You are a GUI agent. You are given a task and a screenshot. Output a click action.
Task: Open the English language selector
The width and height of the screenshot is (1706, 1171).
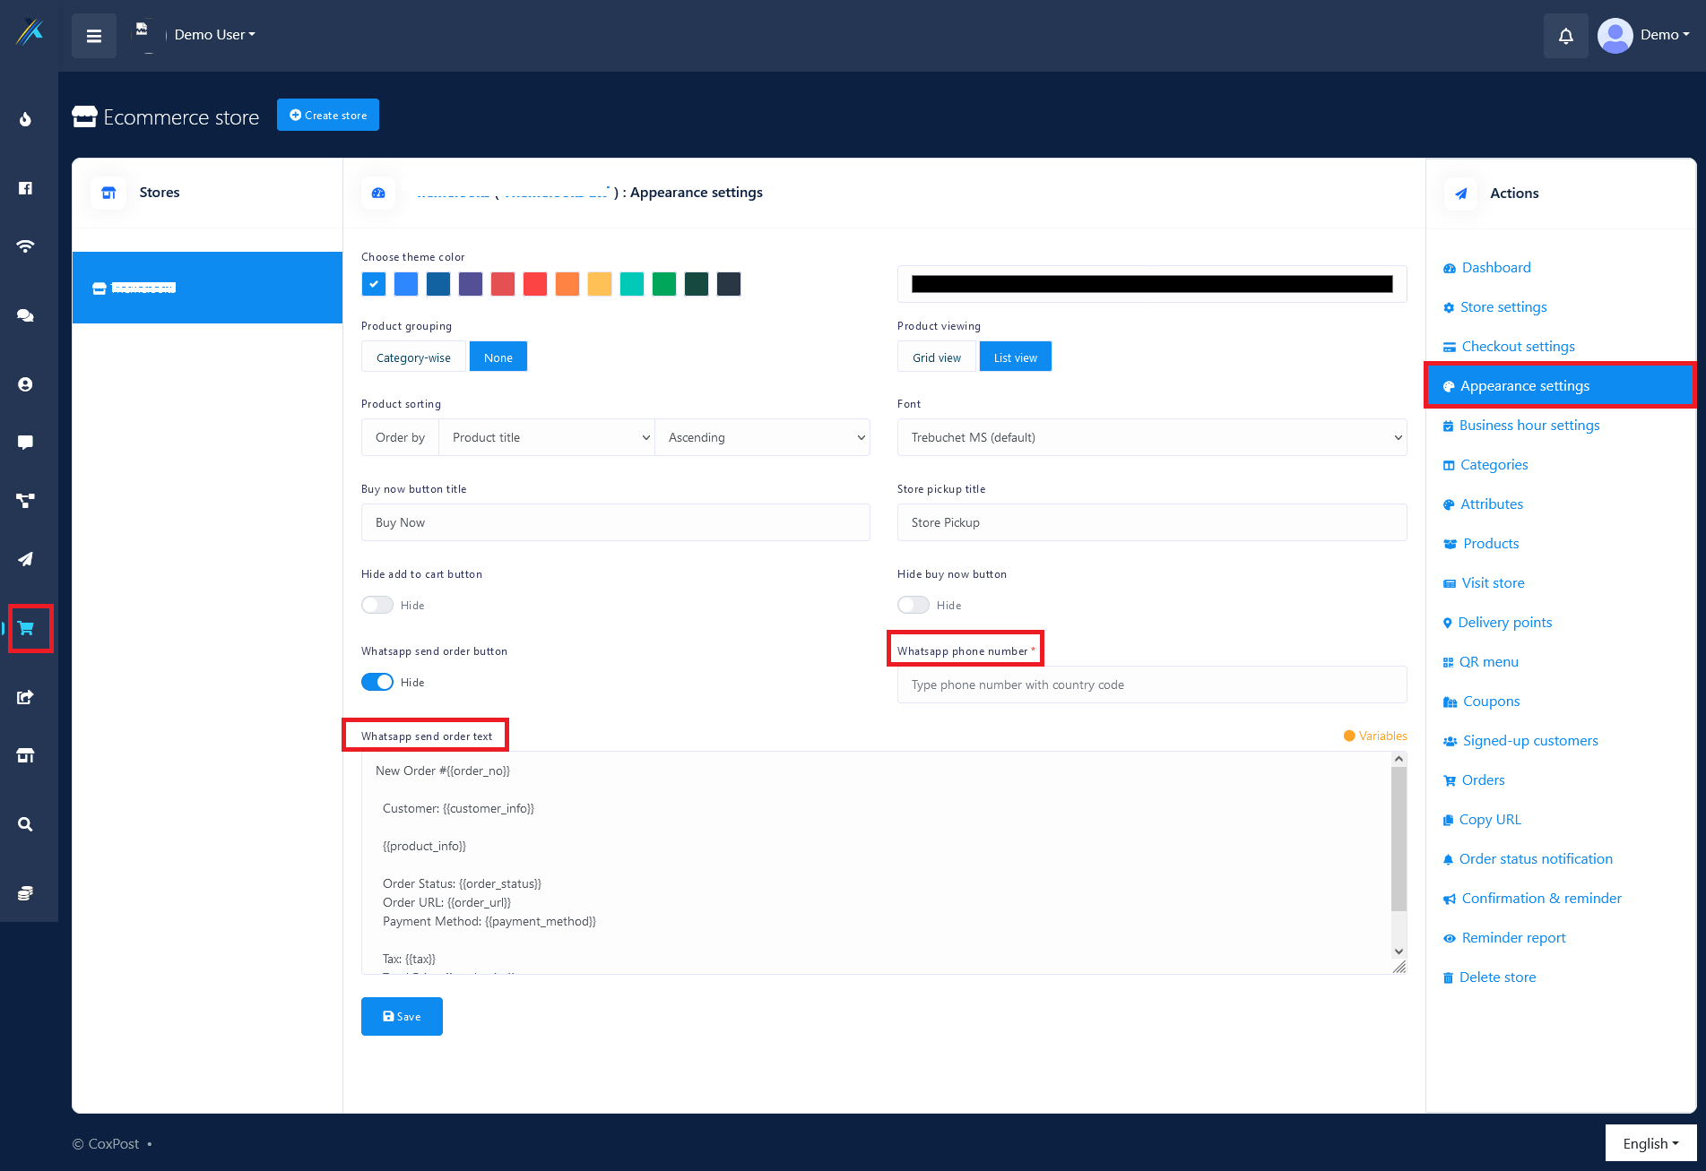pyautogui.click(x=1650, y=1143)
